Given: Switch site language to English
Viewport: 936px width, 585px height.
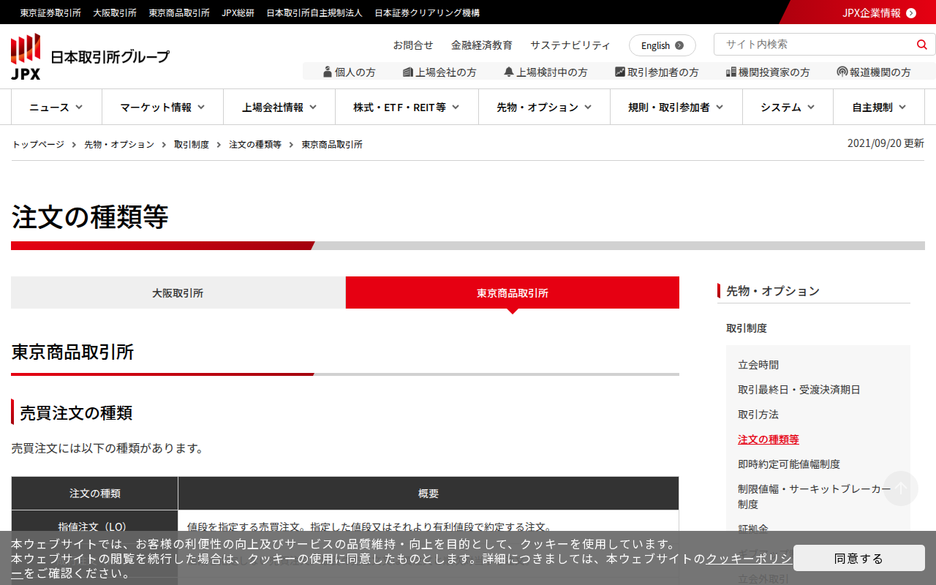Looking at the screenshot, I should pos(663,45).
